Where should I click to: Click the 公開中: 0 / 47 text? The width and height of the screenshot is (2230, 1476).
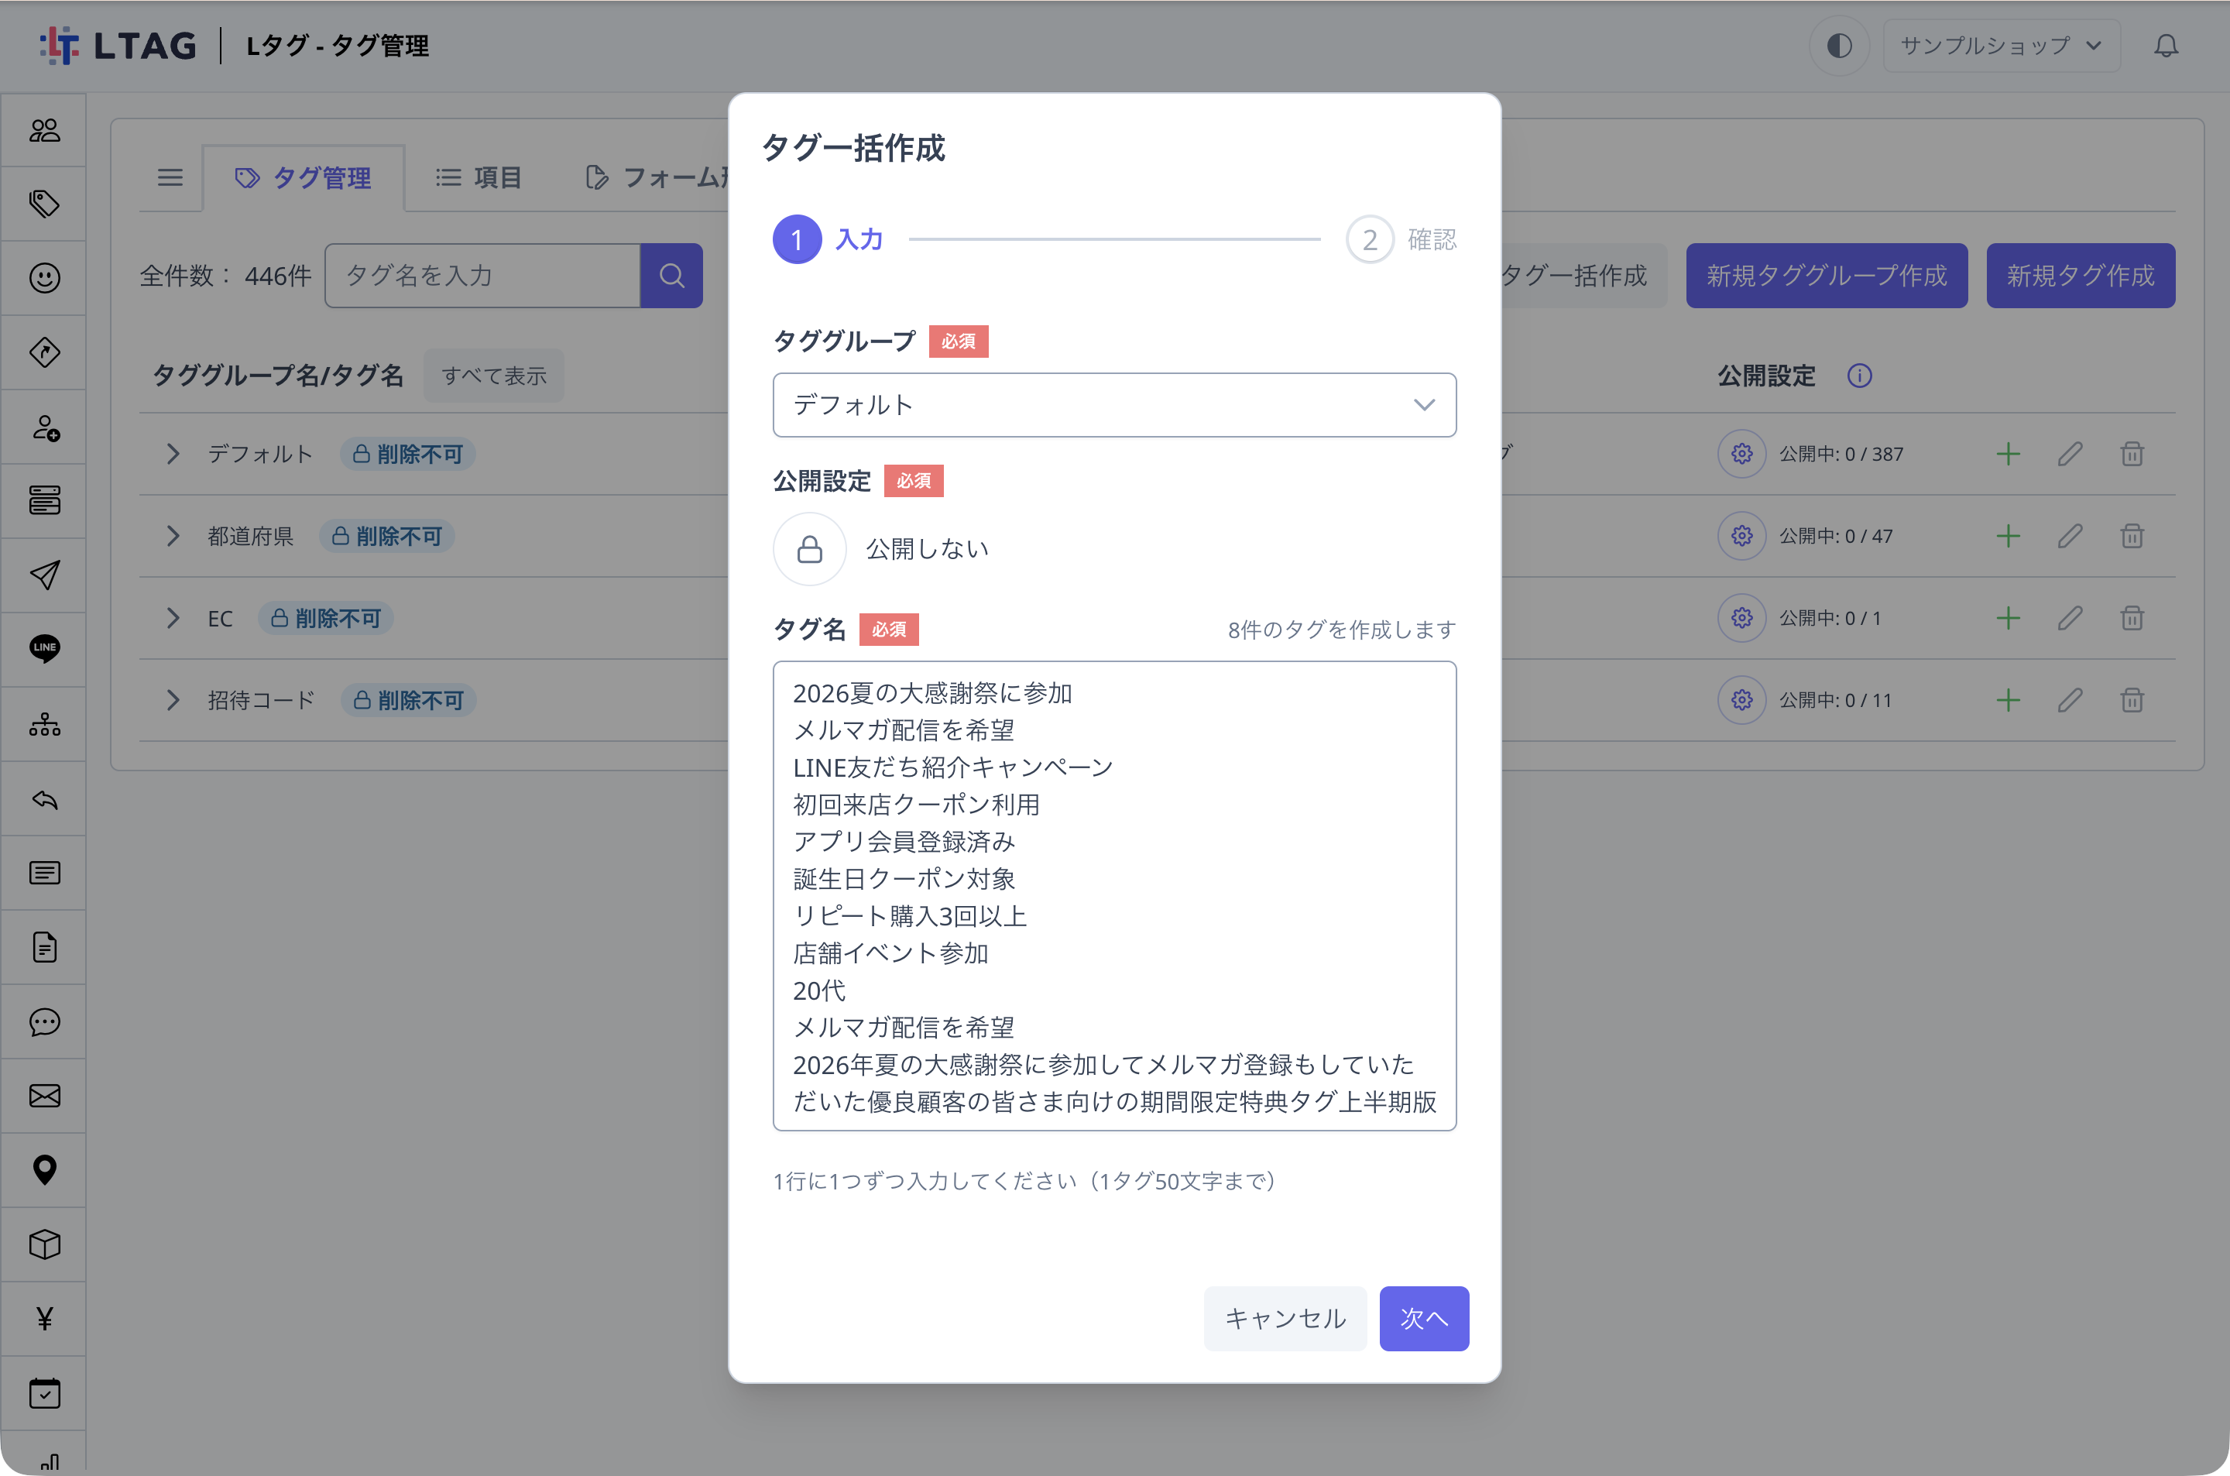click(1835, 536)
